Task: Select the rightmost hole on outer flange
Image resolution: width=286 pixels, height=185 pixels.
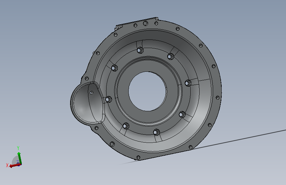Action: [218, 97]
